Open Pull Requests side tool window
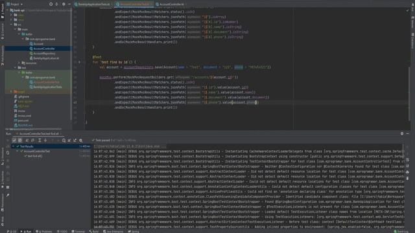Image resolution: width=415 pixels, height=233 pixels. tap(3, 56)
